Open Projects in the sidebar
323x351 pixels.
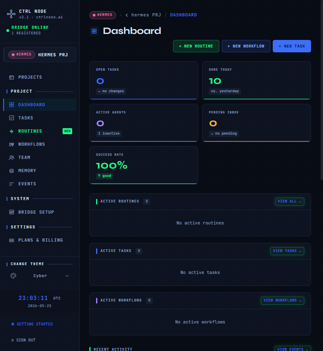tap(40, 77)
